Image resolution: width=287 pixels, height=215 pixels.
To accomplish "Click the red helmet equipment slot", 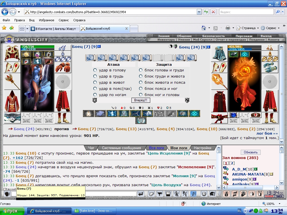I will pyautogui.click(x=12, y=53).
